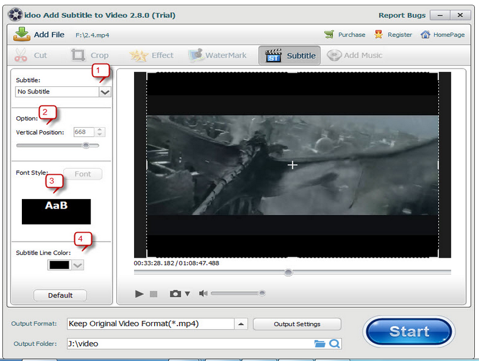Open the Effect tab

pos(152,56)
